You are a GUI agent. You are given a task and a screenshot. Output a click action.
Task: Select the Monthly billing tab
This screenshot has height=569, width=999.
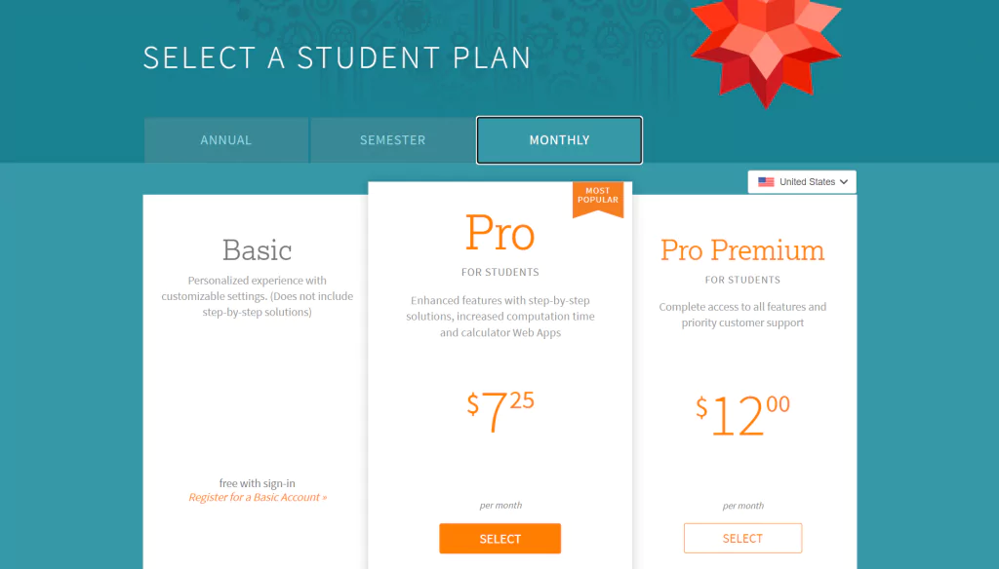pyautogui.click(x=559, y=140)
